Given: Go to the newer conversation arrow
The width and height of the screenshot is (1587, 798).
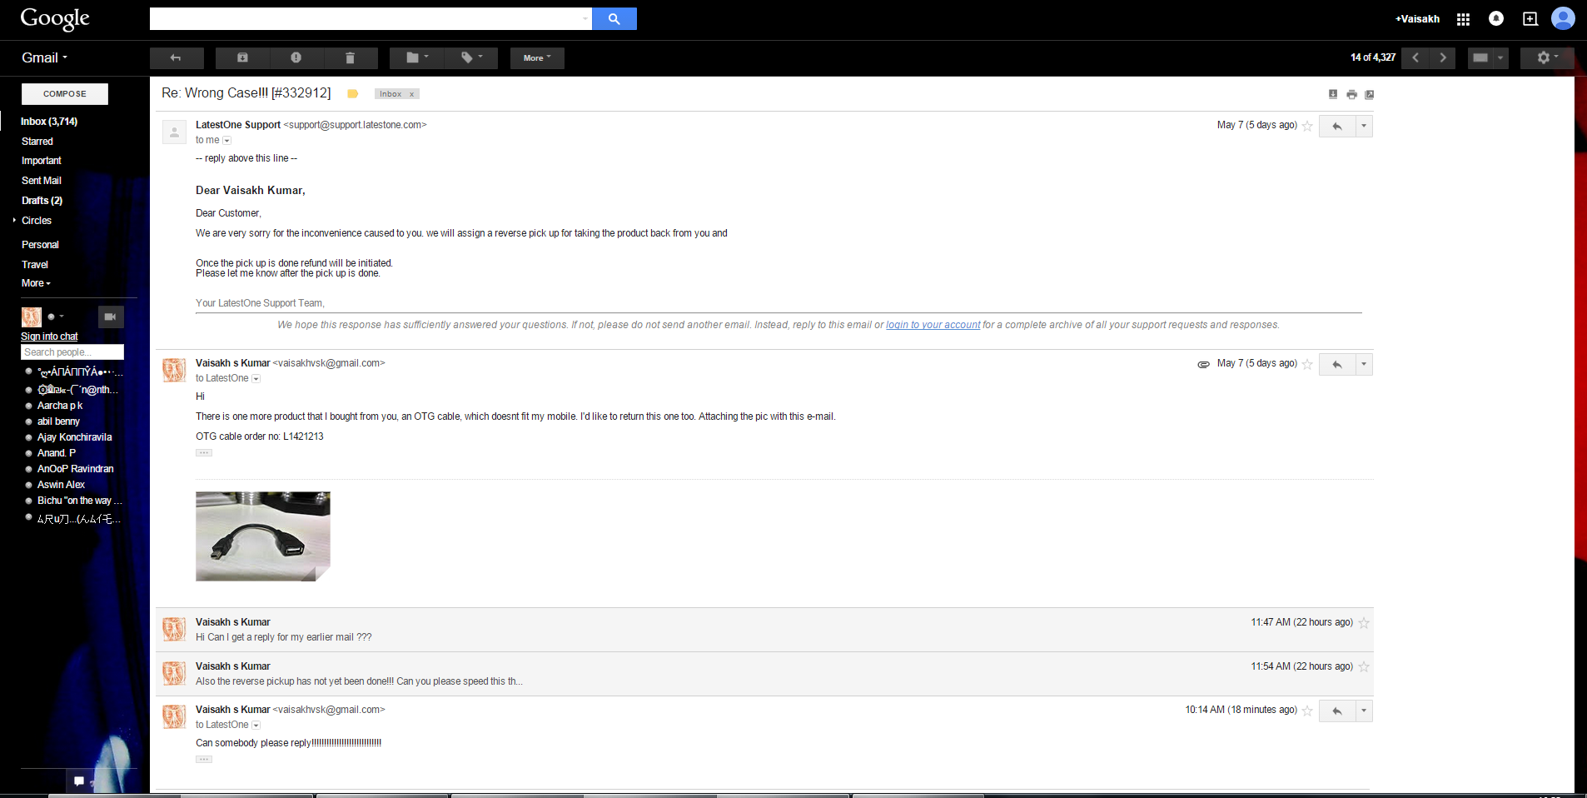Looking at the screenshot, I should 1415,57.
